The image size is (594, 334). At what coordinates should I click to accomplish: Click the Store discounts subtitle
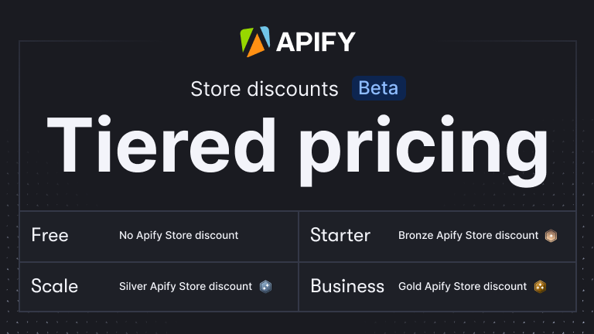pyautogui.click(x=265, y=89)
